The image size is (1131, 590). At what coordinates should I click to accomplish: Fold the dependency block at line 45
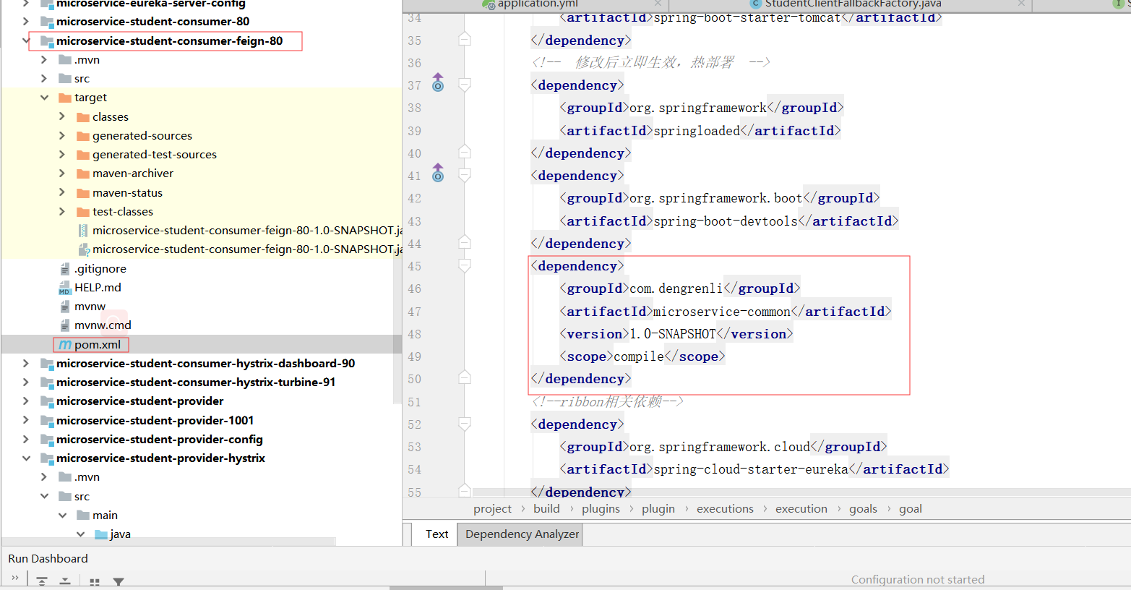pos(465,266)
